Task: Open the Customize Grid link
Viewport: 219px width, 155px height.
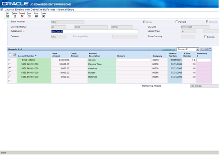Action: pyautogui.click(x=168, y=49)
